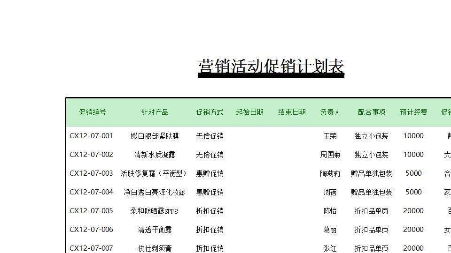The image size is (451, 253).
Task: Select cell CX12-07-005
Action: click(x=91, y=211)
